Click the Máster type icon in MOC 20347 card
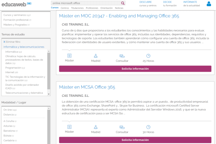The width and height of the screenshot is (216, 144). click(x=69, y=56)
